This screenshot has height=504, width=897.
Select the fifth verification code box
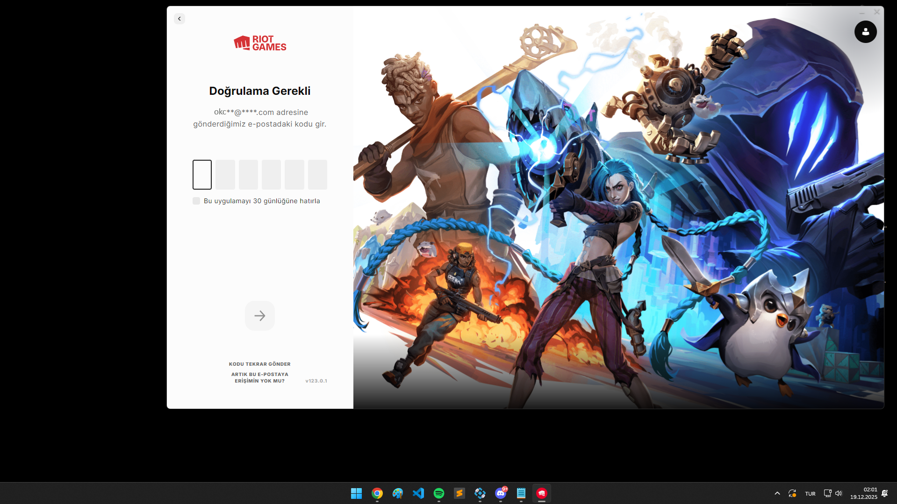click(294, 175)
